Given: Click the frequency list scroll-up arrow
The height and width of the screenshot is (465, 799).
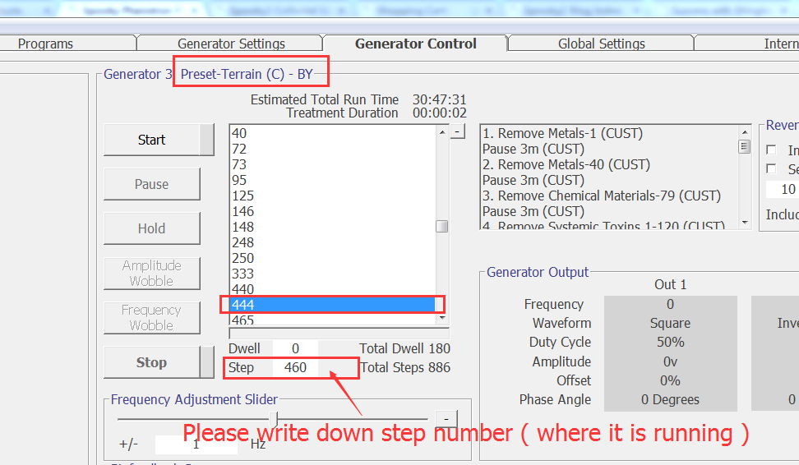Looking at the screenshot, I should click(x=442, y=131).
